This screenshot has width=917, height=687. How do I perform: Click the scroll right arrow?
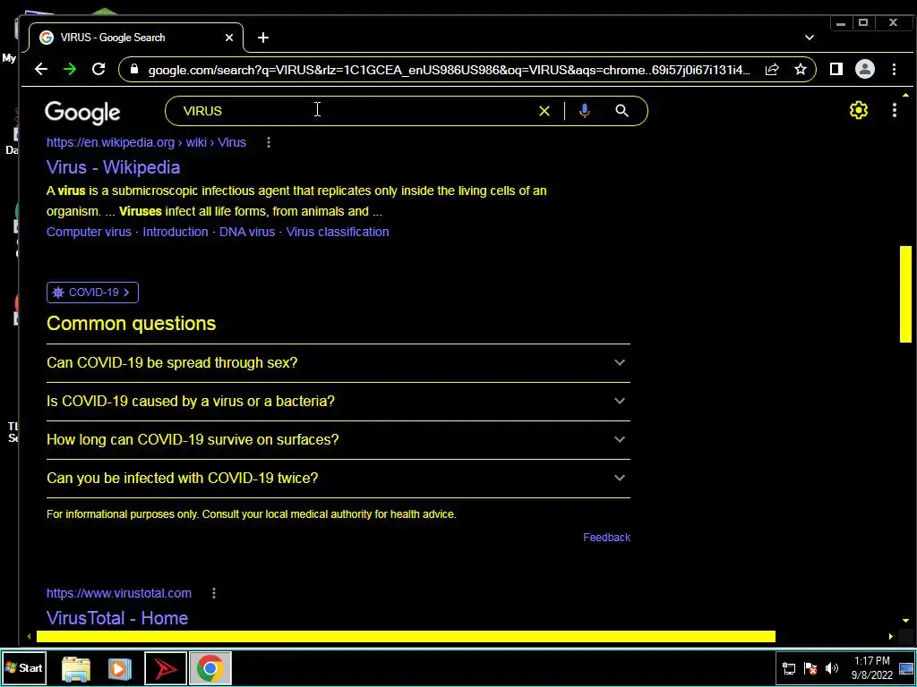point(891,636)
